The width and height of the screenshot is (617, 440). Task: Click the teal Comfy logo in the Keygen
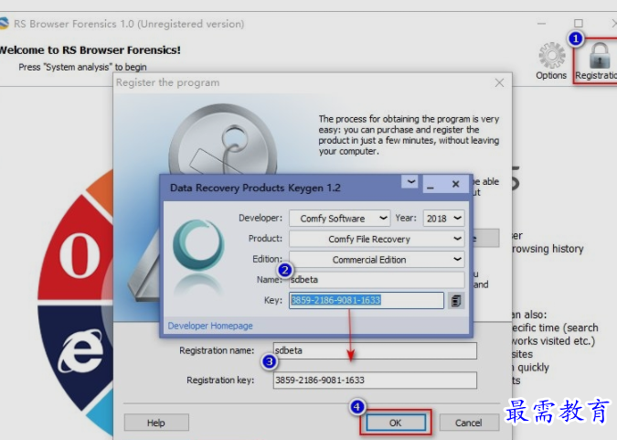pos(198,244)
